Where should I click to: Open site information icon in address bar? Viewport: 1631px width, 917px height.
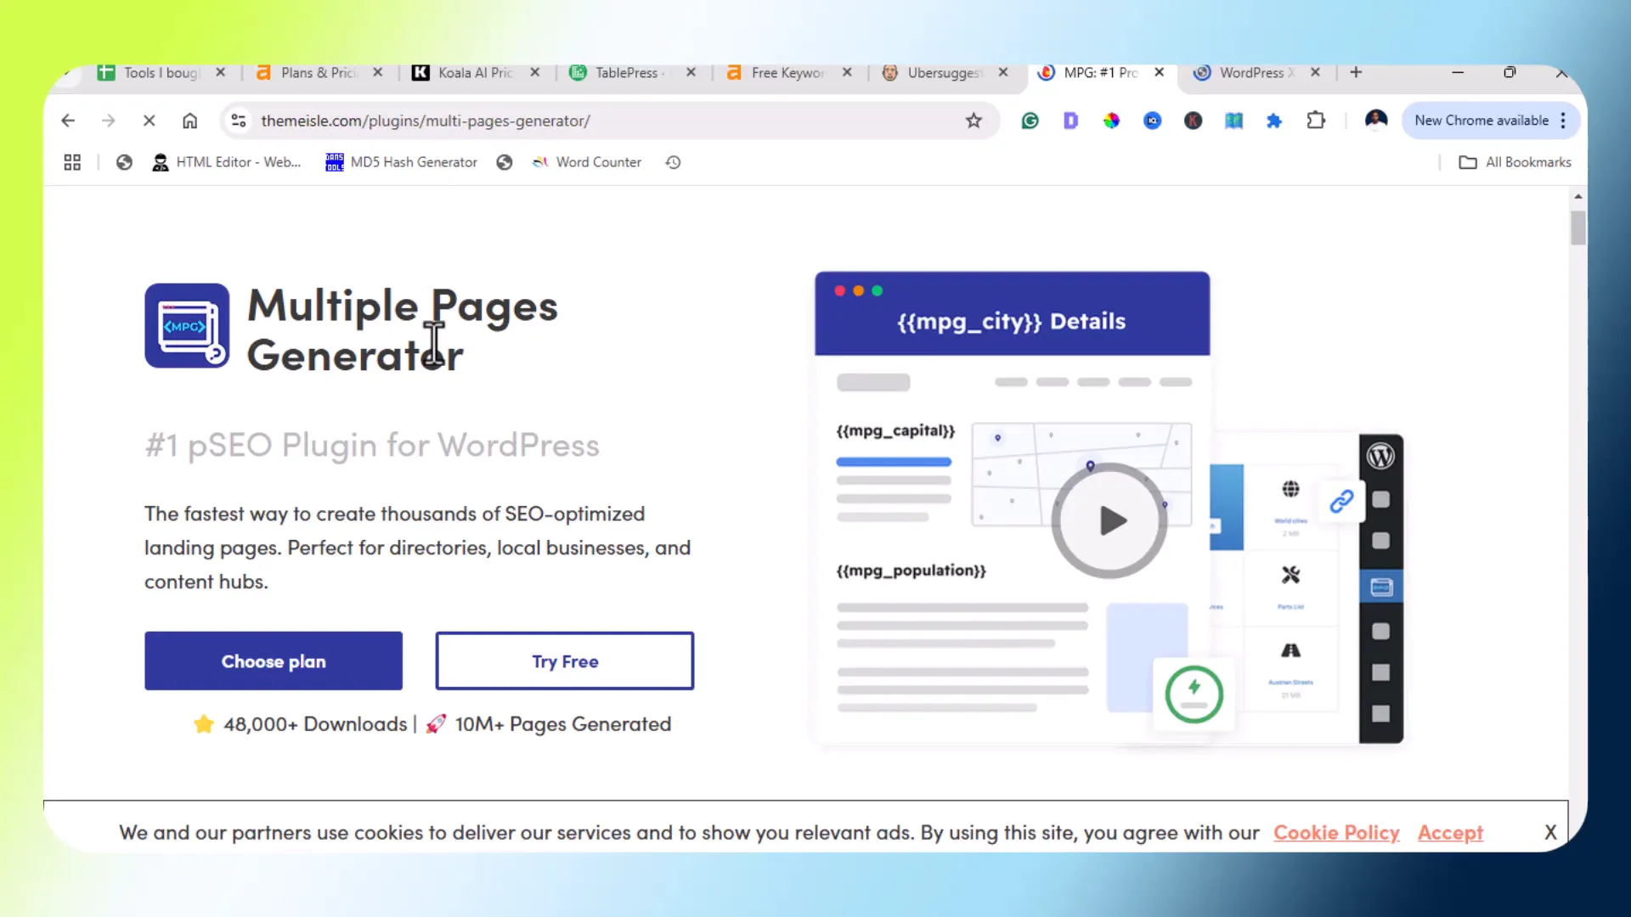coord(239,121)
